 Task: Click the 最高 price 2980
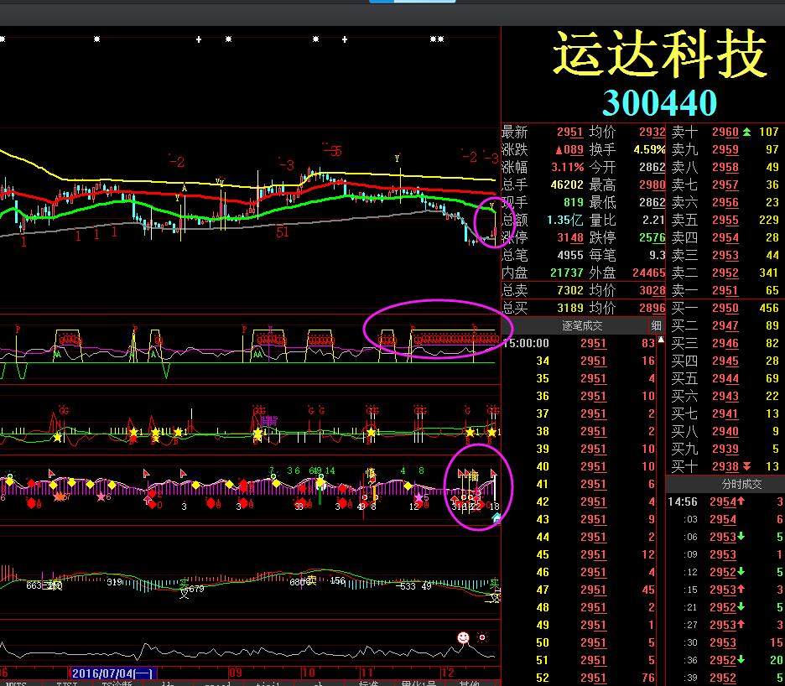click(x=652, y=184)
